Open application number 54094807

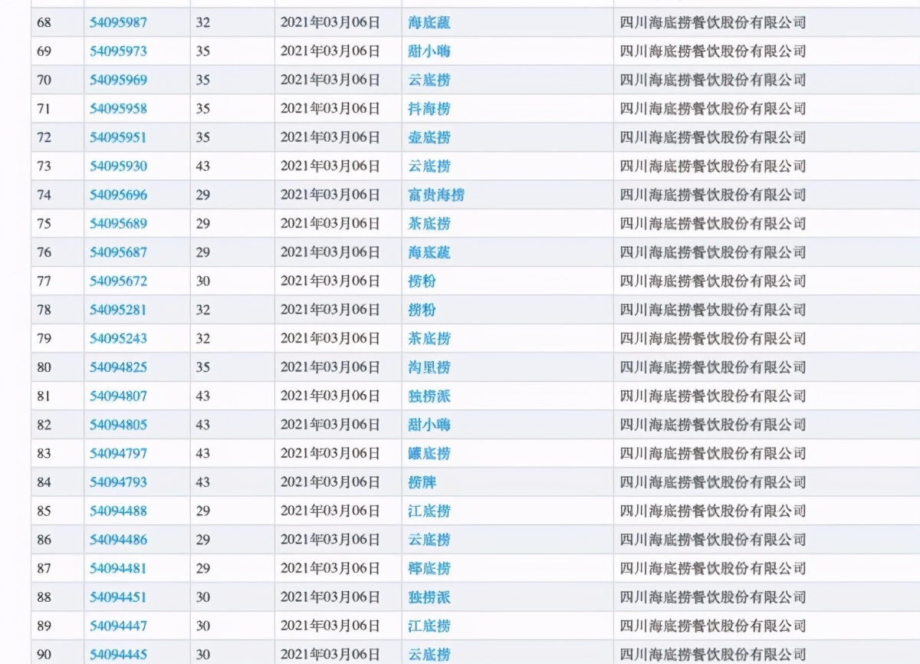tap(118, 396)
